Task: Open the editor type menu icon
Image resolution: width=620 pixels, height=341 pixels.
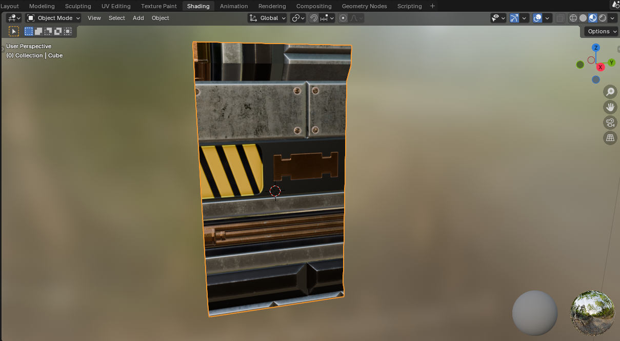Action: [14, 18]
